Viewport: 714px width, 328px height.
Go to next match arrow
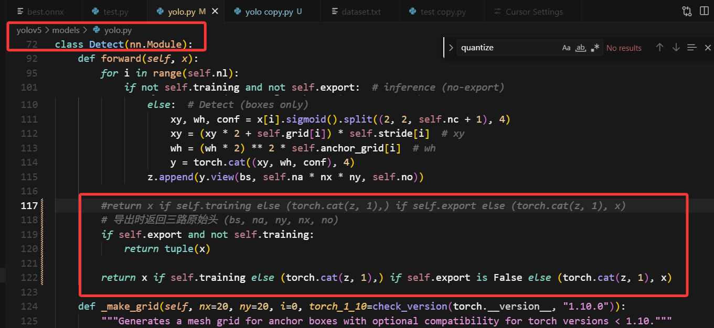[676, 48]
